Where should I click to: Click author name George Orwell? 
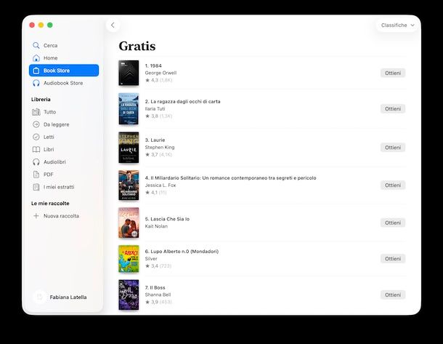click(x=160, y=73)
